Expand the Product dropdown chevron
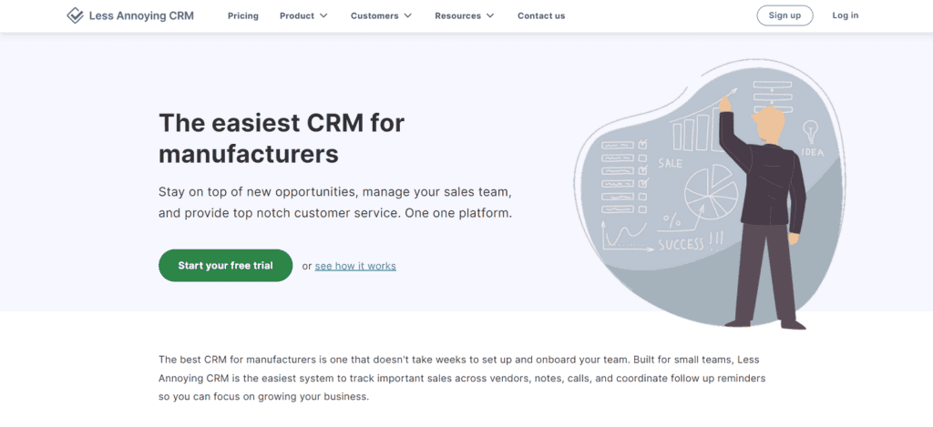Image resolution: width=933 pixels, height=427 pixels. pos(323,16)
